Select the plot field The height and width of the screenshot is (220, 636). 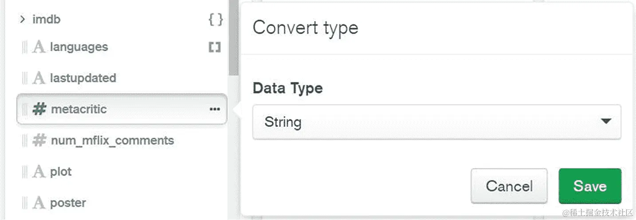click(x=61, y=172)
